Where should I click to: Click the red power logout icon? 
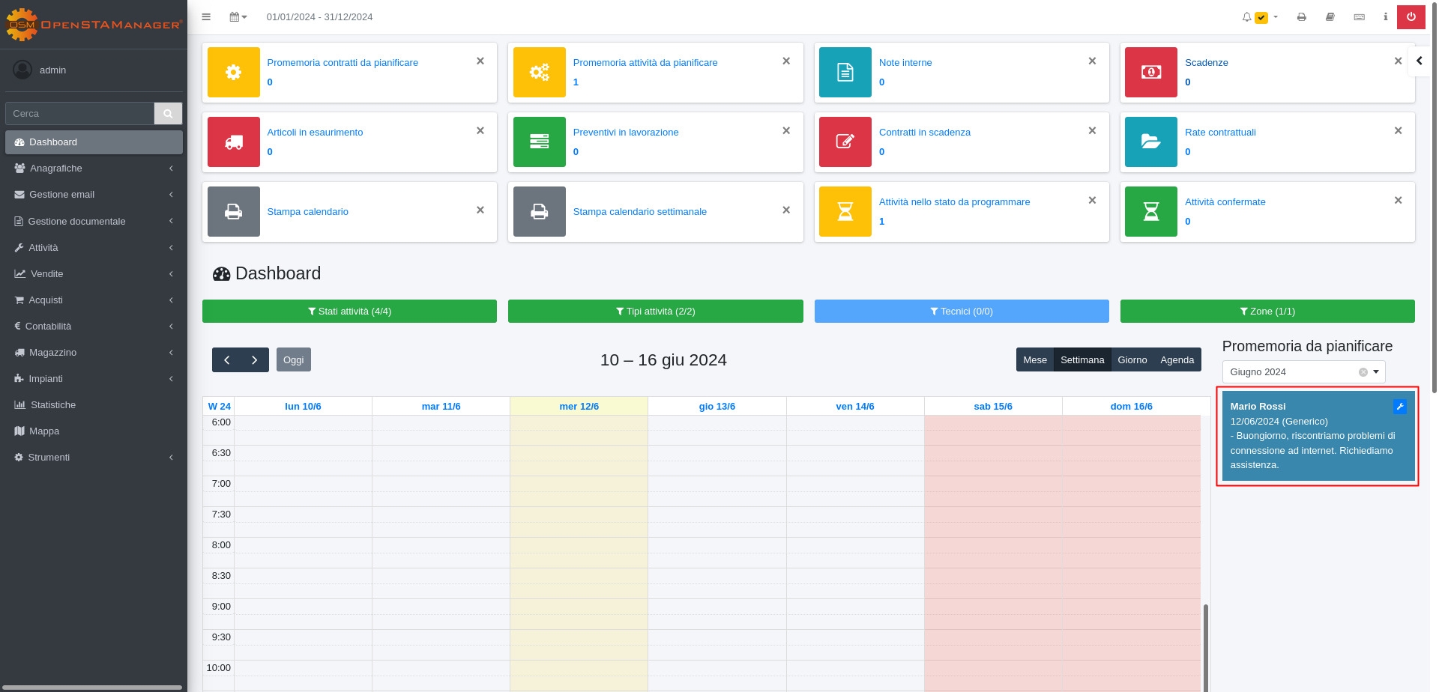[x=1411, y=16]
